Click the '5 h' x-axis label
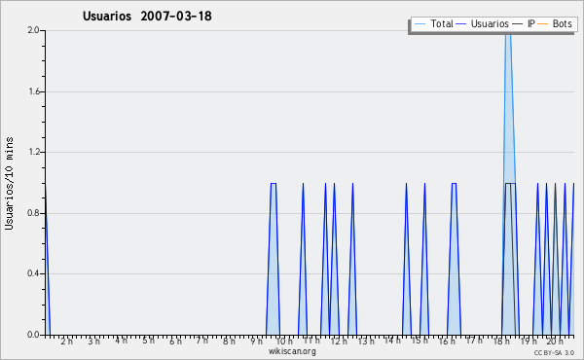This screenshot has width=584, height=360. point(148,340)
